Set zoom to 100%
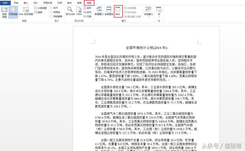 [x=79, y=11]
